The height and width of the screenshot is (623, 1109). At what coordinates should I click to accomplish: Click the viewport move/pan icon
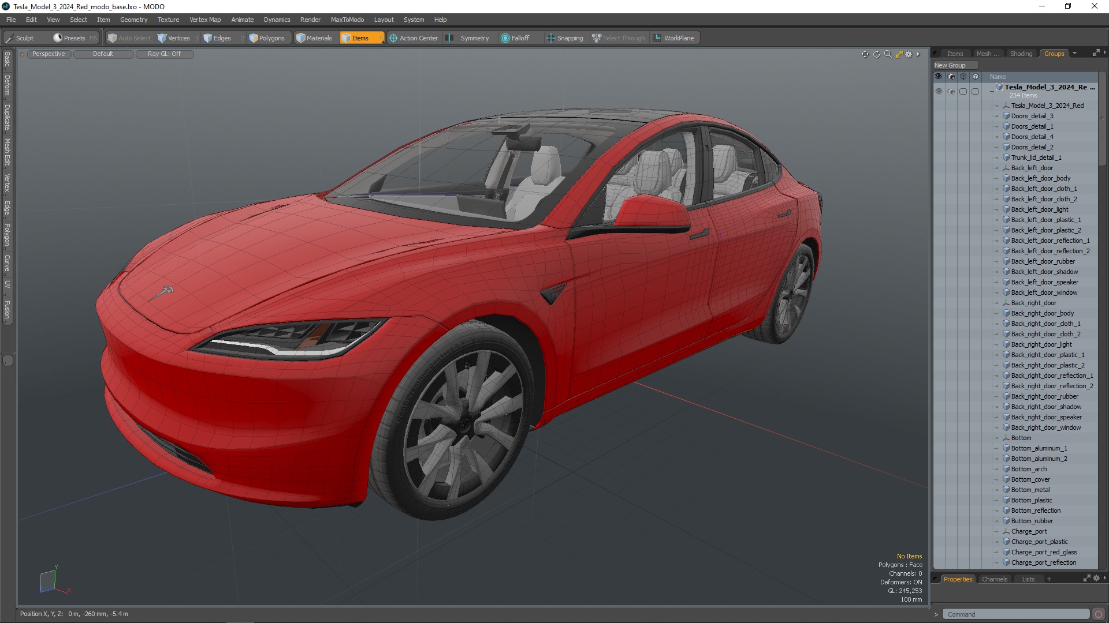pyautogui.click(x=865, y=54)
